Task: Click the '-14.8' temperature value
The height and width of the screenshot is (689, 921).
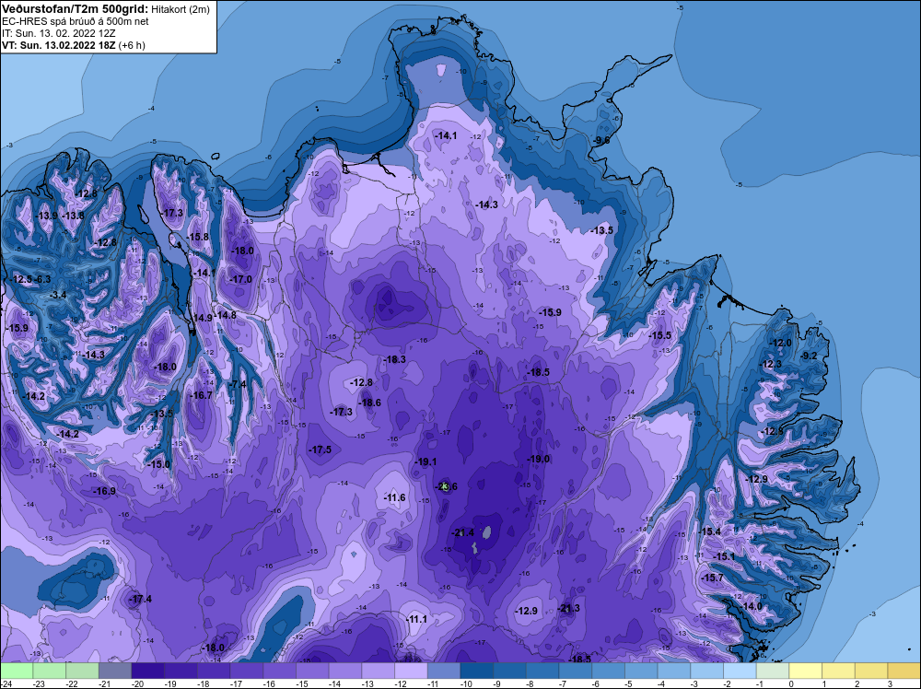Action: click(226, 315)
